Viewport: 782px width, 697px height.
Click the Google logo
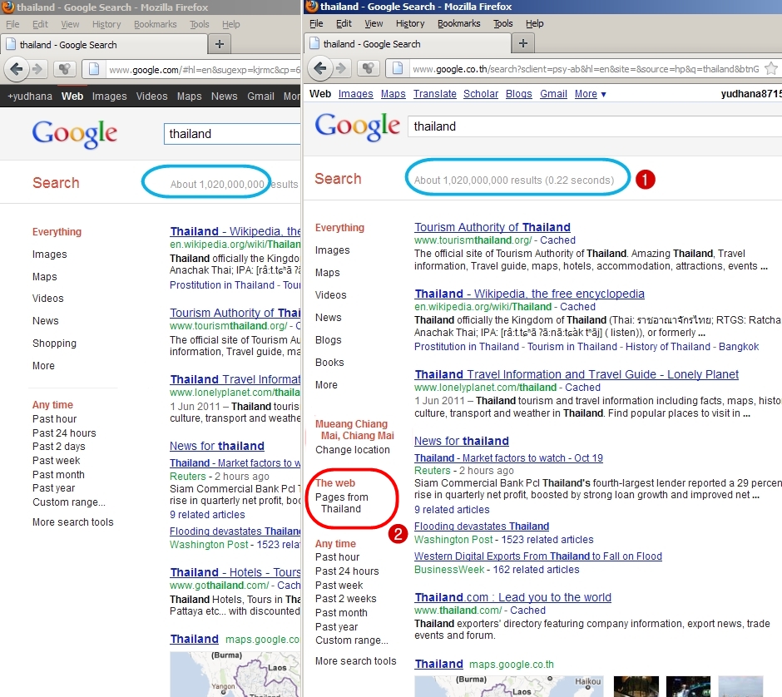358,126
